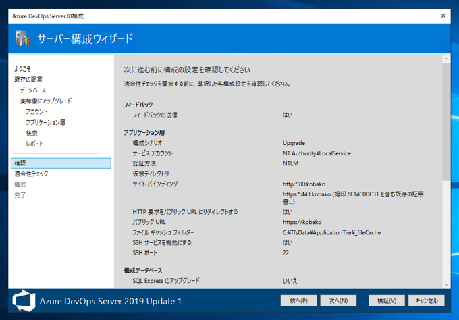Select the ようこそ step in the sidebar

pyautogui.click(x=22, y=69)
